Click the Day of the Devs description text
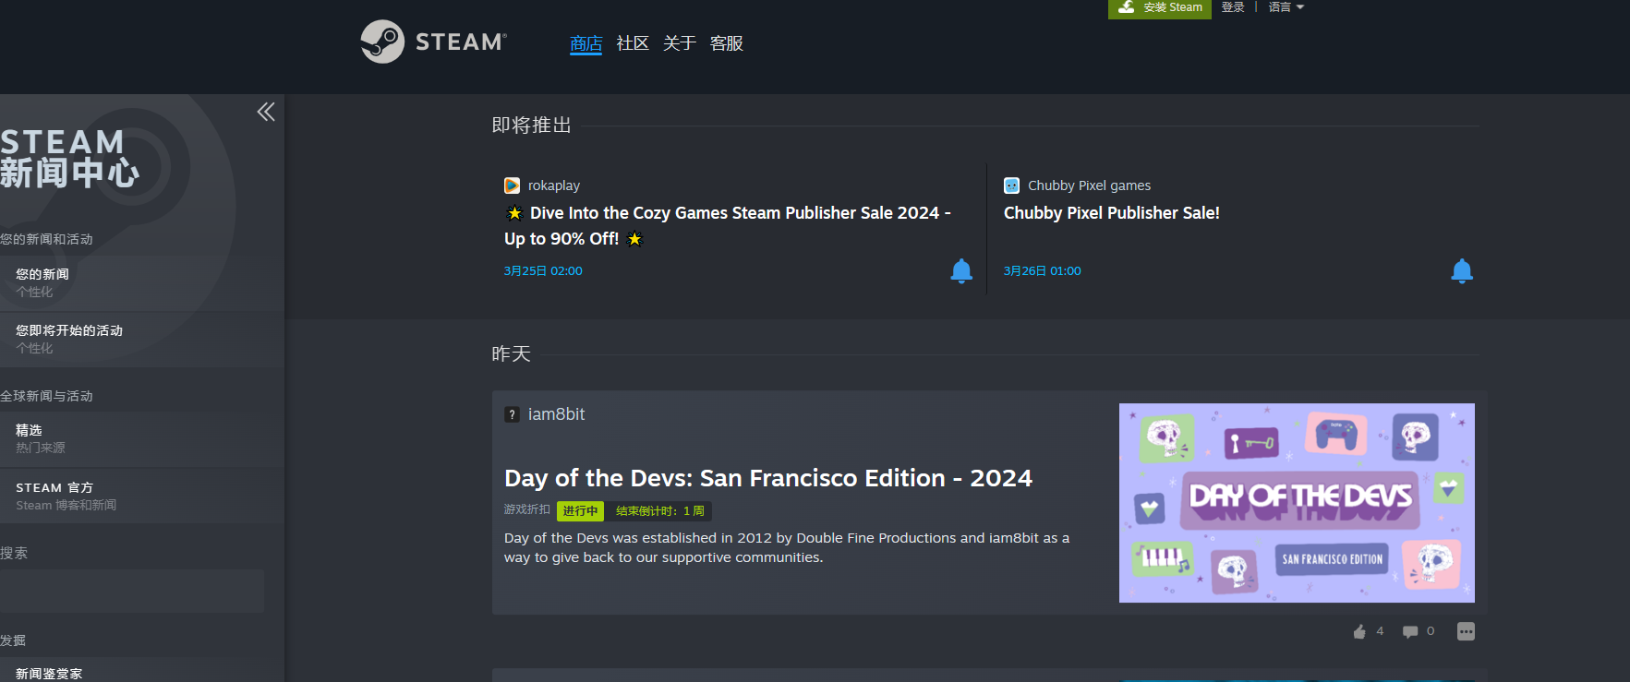1630x682 pixels. 787,547
